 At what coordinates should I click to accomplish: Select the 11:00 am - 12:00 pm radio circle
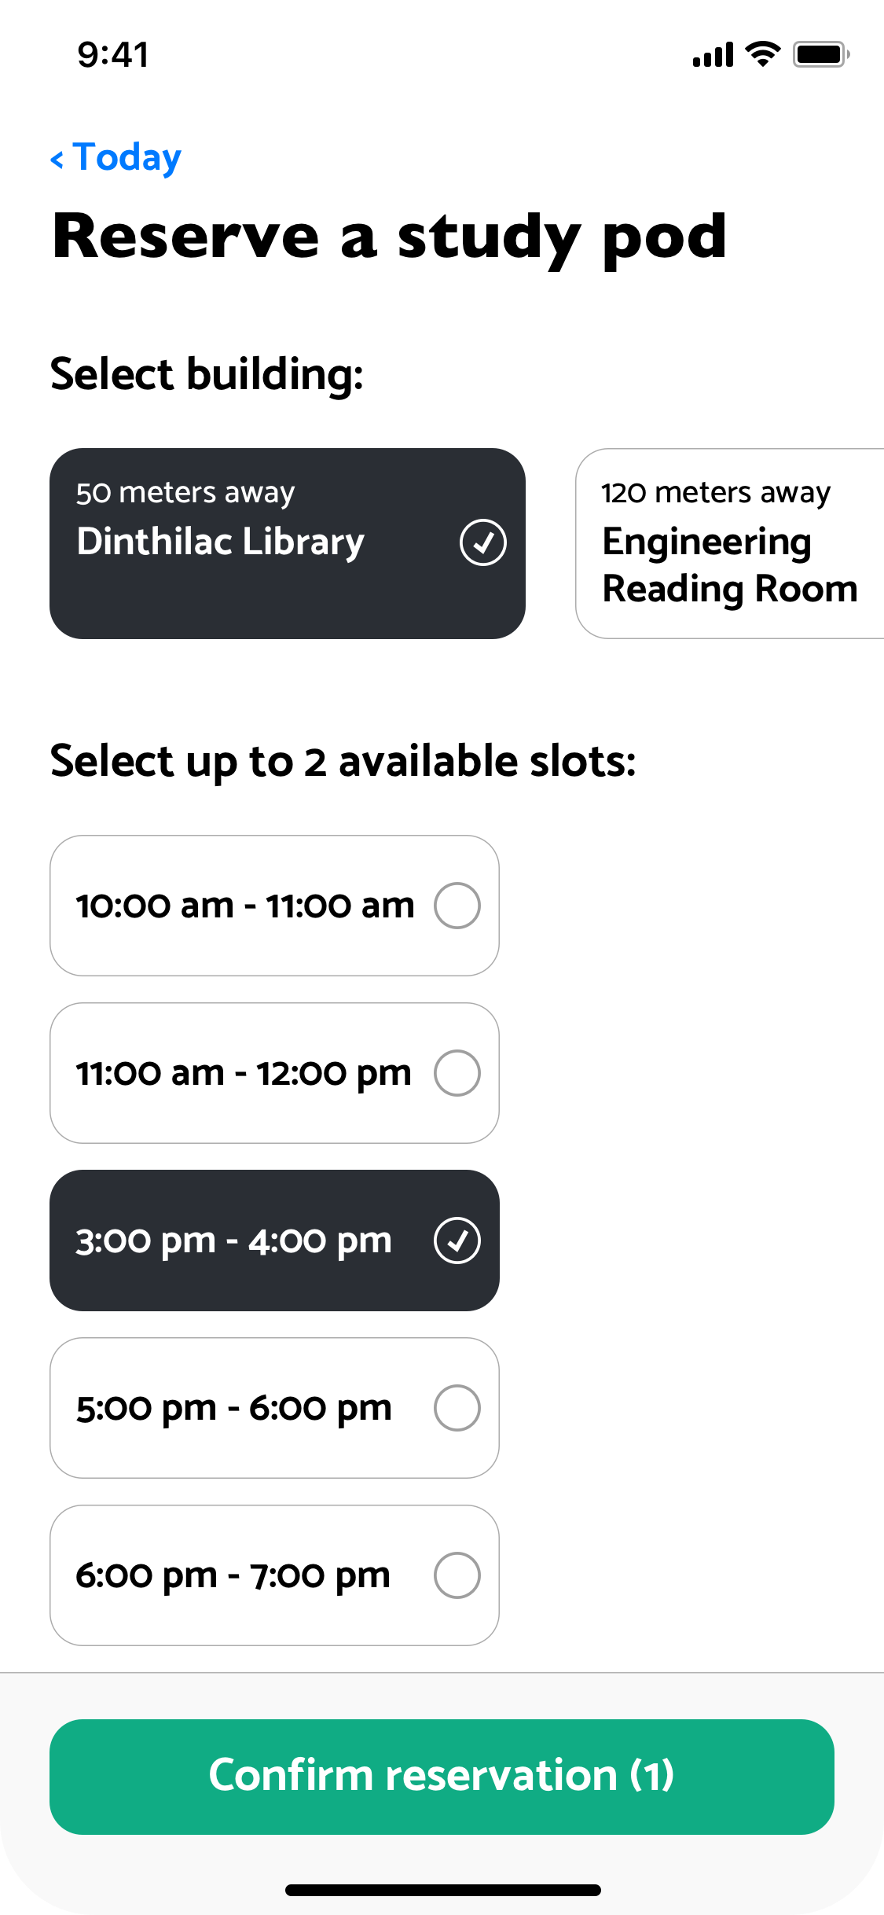(457, 1073)
